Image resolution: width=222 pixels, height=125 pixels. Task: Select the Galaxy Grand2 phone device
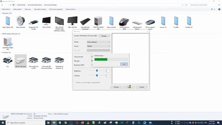point(111,22)
